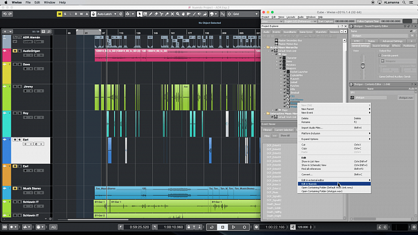Open the File menu in macOS menu bar
Screen dimensions: 418x235
(x=28, y=2)
